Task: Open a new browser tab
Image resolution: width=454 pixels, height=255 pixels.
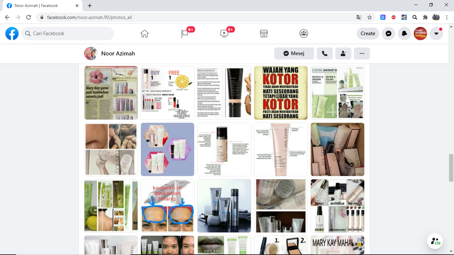Action: [x=90, y=6]
